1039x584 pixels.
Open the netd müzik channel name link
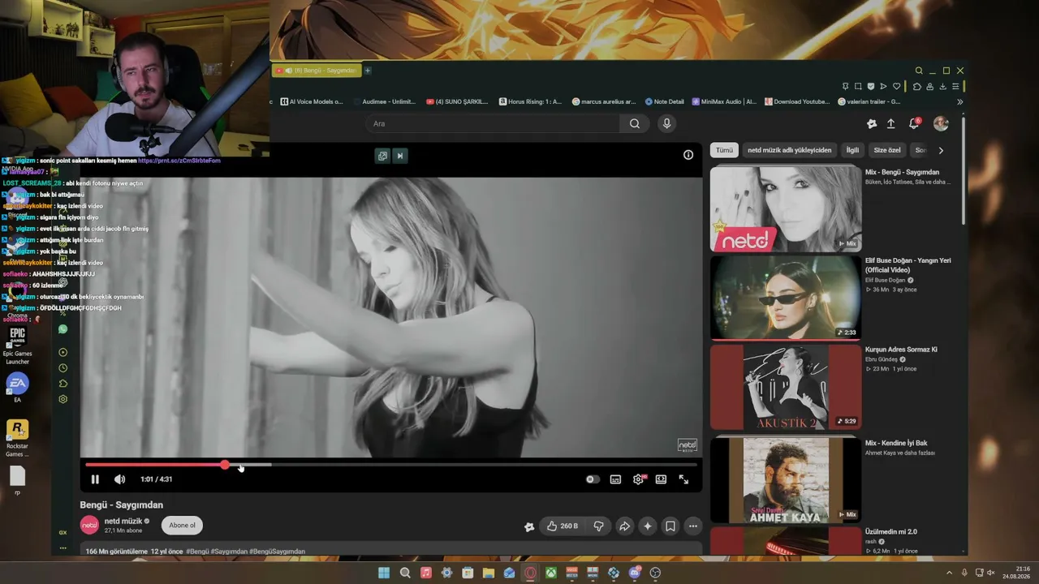pyautogui.click(x=123, y=521)
